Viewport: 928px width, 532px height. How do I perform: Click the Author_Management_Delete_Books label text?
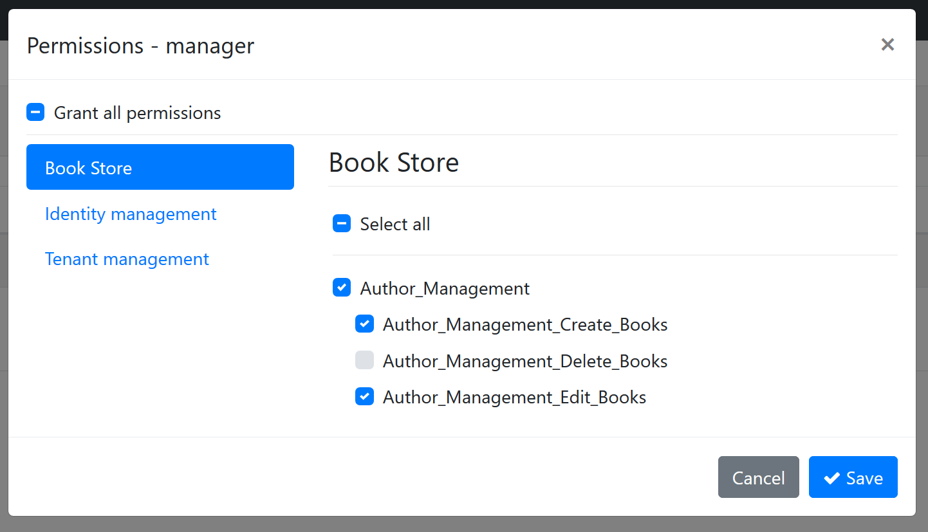pos(525,361)
